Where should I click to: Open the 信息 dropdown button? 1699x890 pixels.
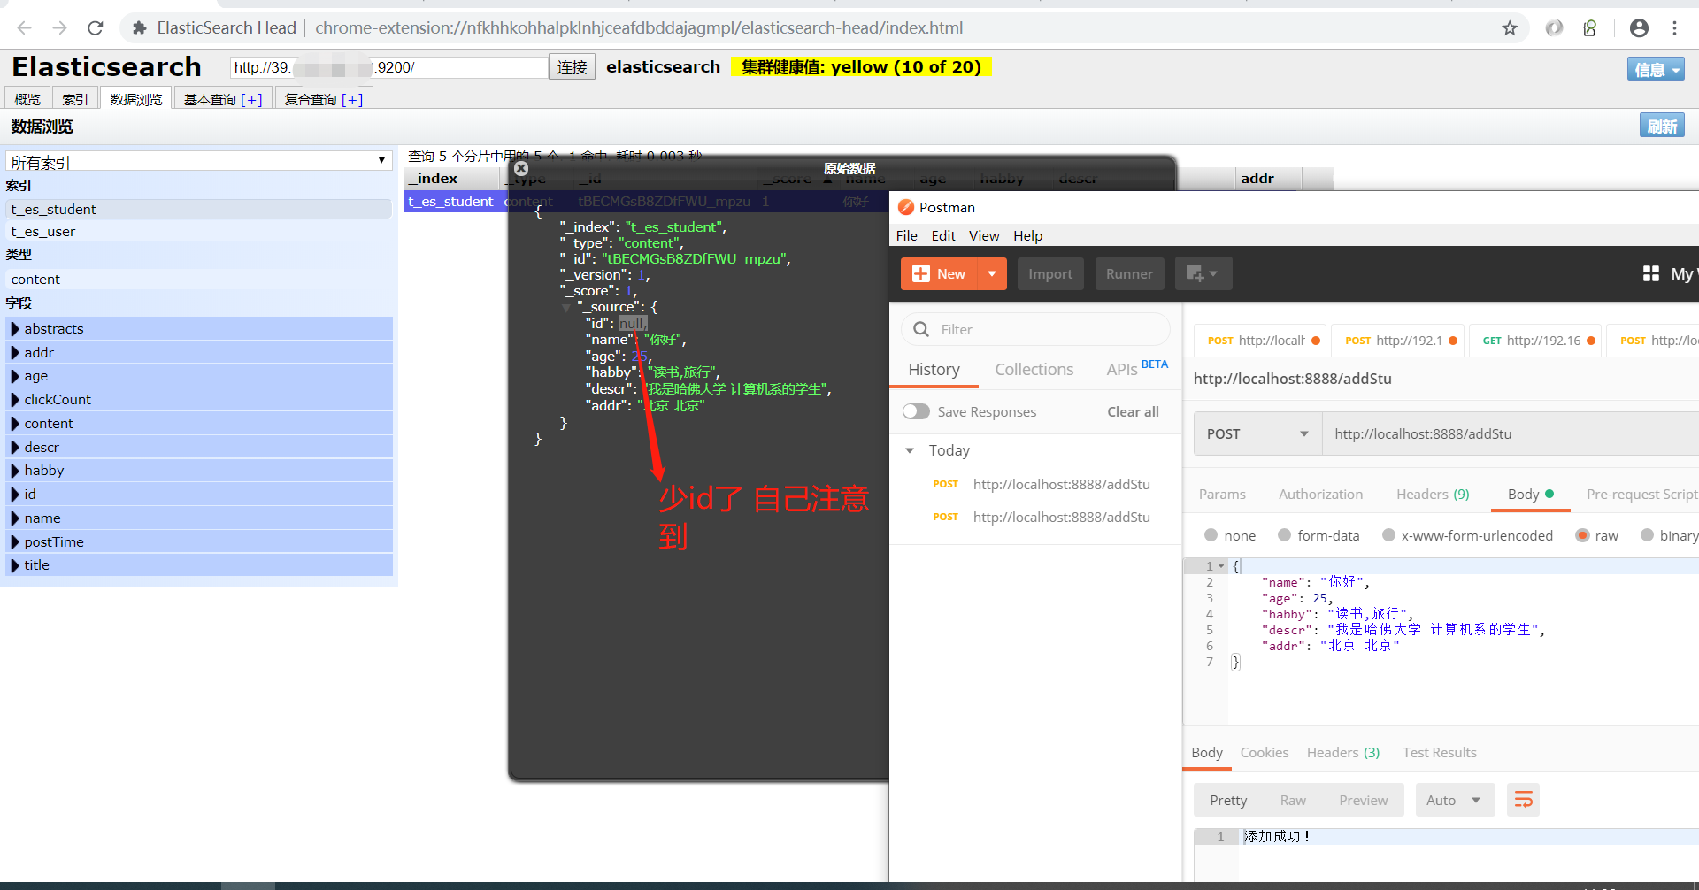point(1656,69)
